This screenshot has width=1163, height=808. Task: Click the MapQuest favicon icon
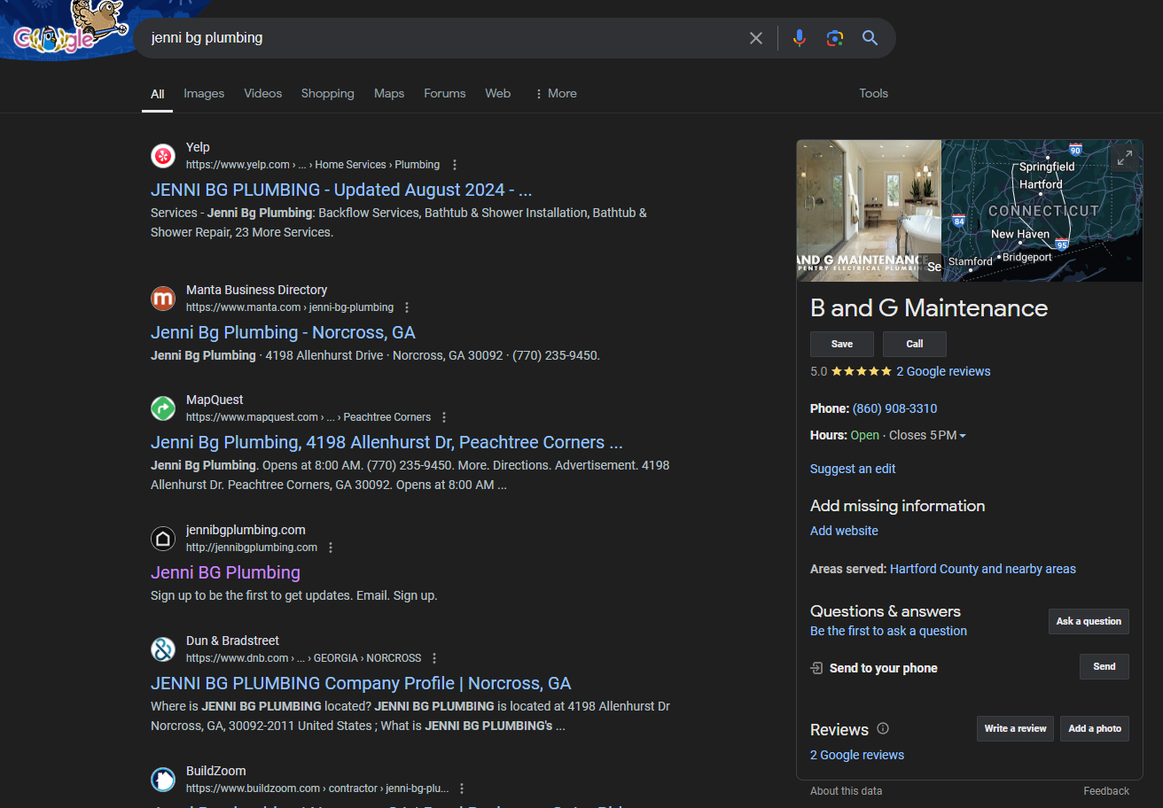click(x=163, y=408)
